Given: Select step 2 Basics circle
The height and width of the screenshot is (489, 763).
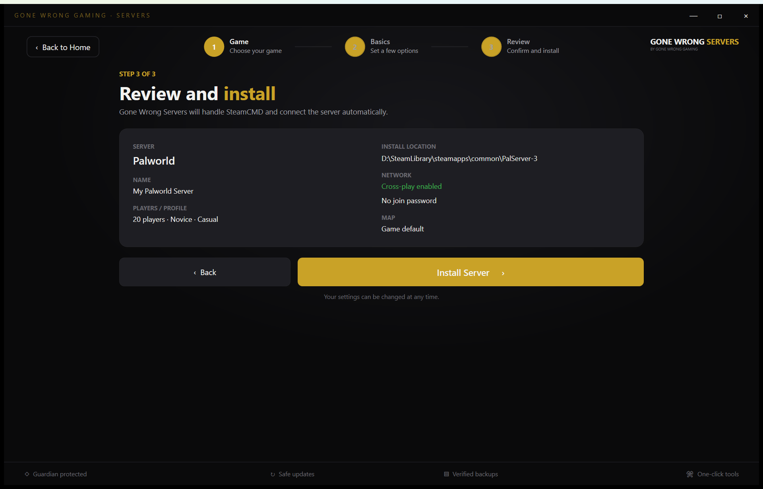Looking at the screenshot, I should click(x=355, y=47).
